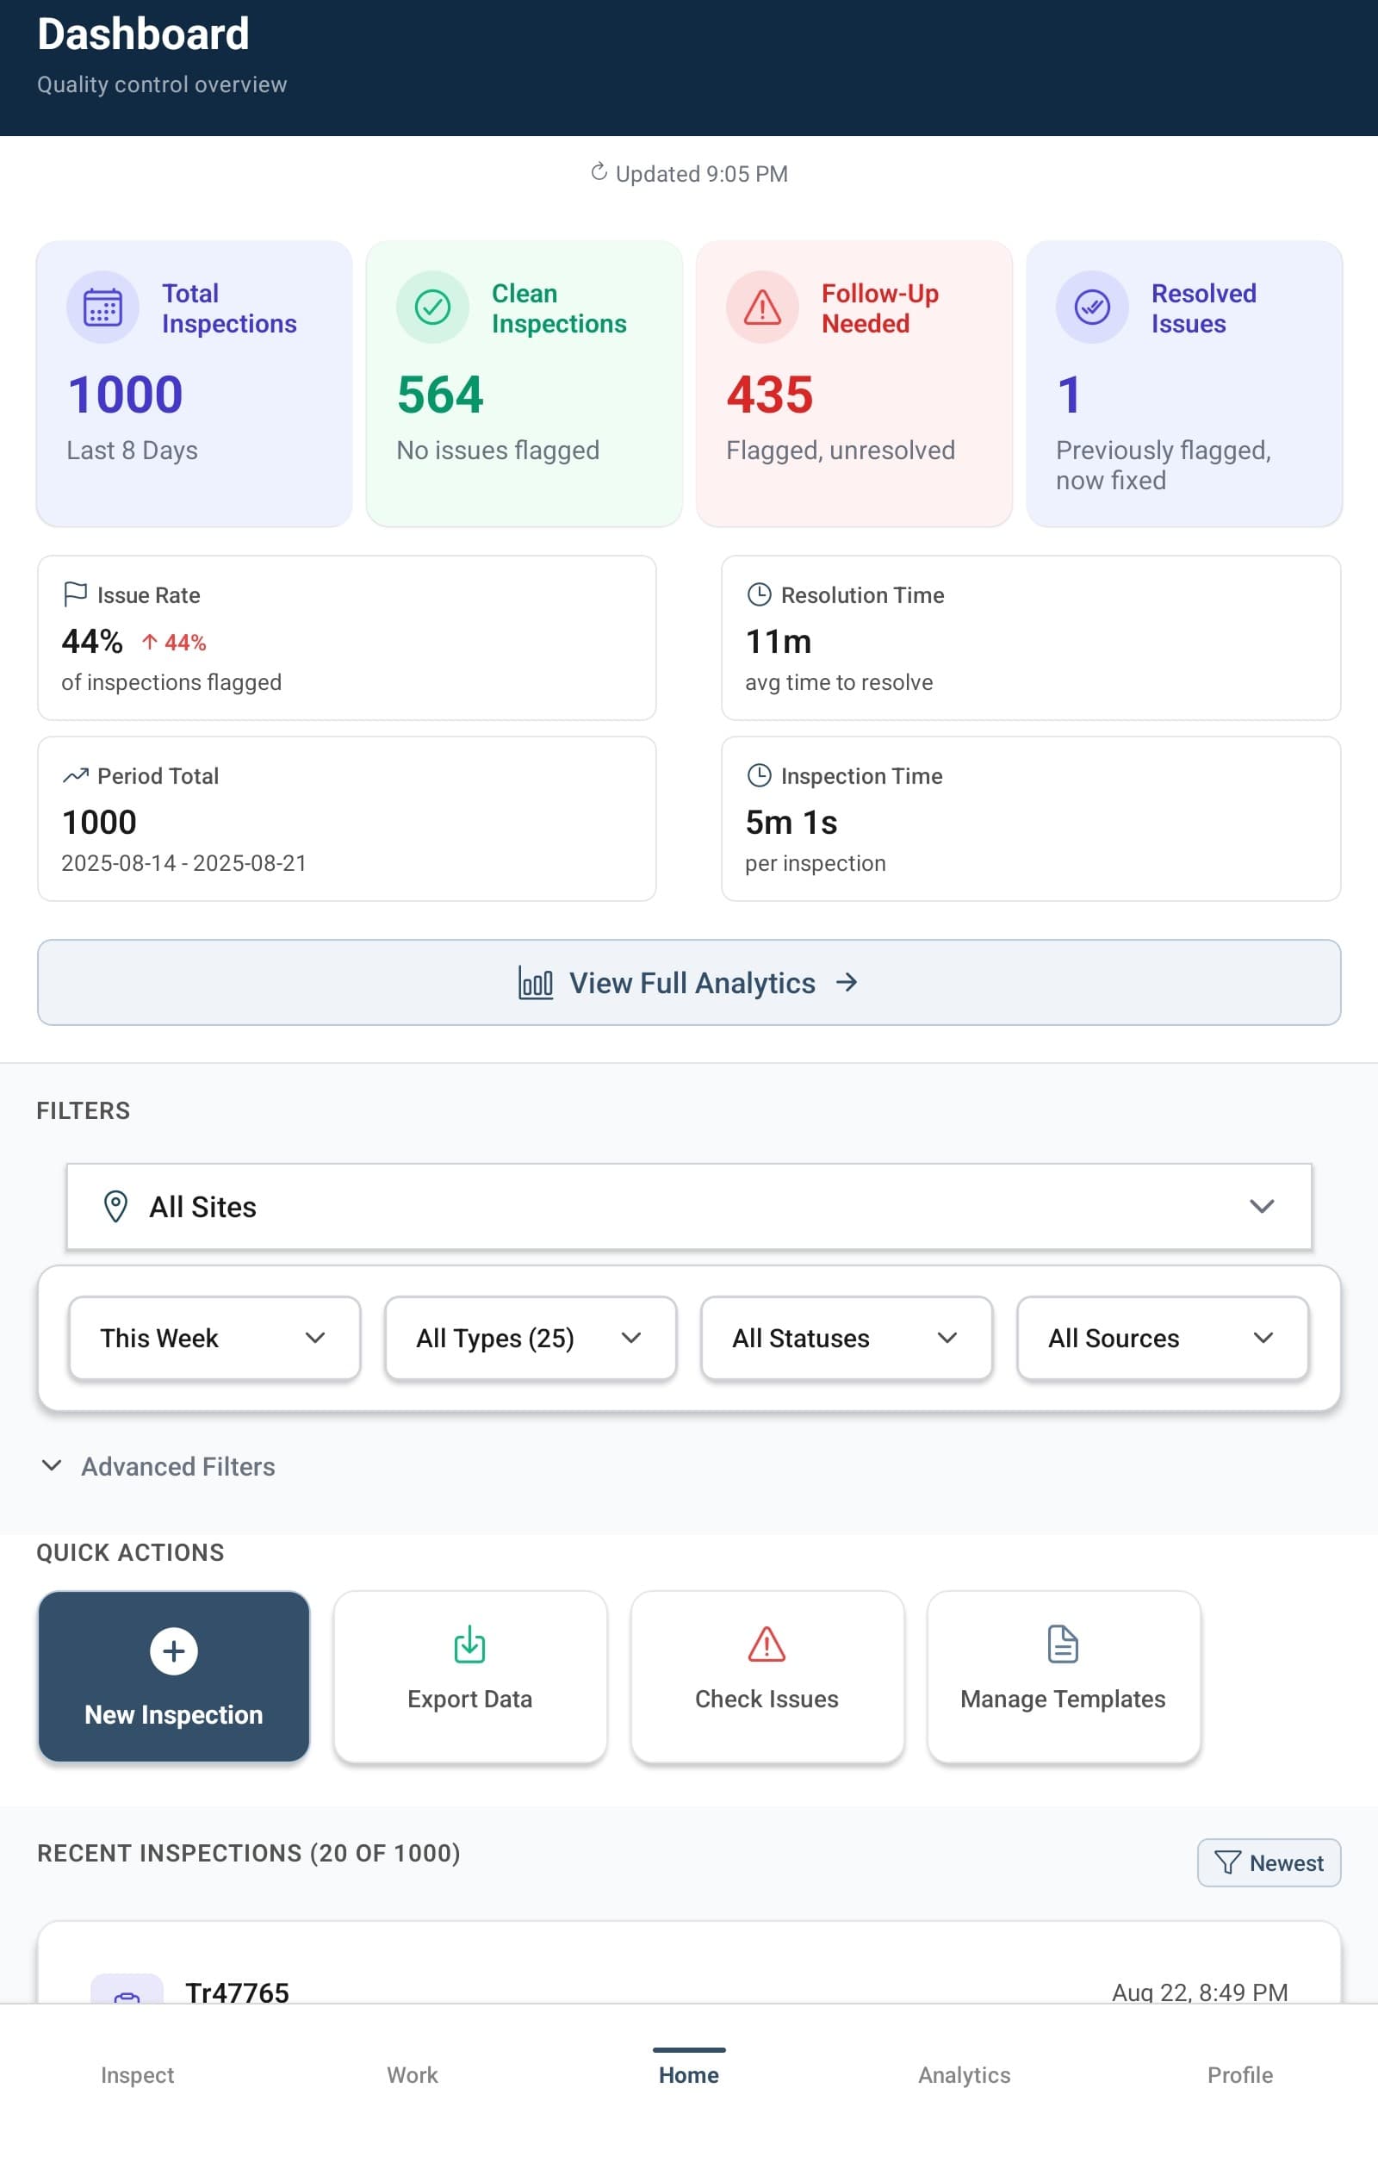
Task: Click the funnel icon in the Newest button
Action: [x=1229, y=1862]
